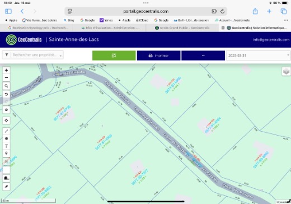Select parcel 5577-81-0736 on map
The image size is (291, 204).
(62, 113)
